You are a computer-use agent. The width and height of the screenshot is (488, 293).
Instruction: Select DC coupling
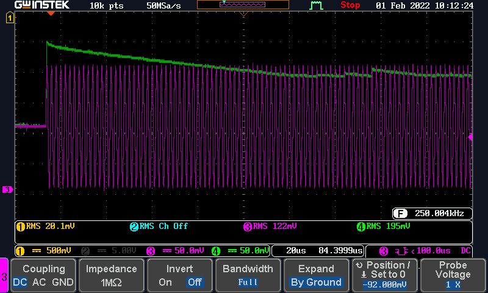coord(20,282)
